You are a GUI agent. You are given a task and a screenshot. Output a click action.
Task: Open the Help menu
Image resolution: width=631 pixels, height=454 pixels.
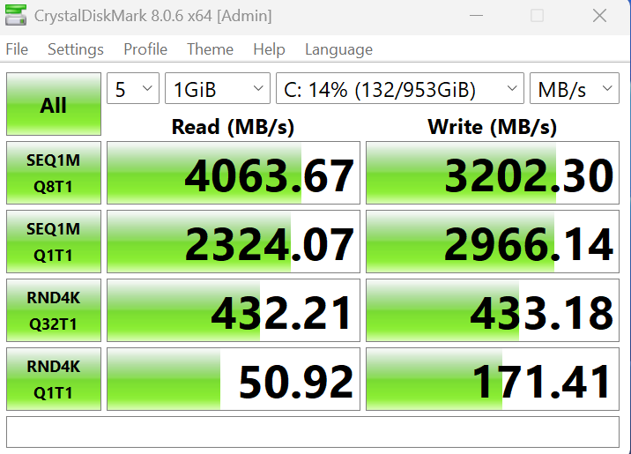pos(269,49)
